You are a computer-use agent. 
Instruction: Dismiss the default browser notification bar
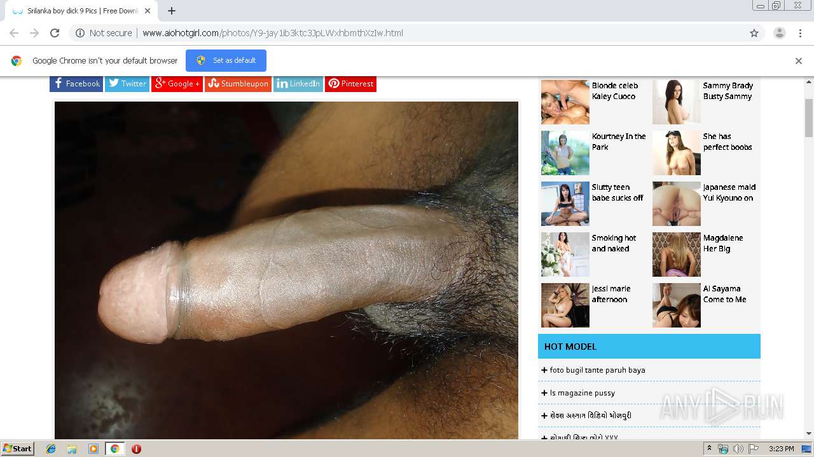coord(799,61)
